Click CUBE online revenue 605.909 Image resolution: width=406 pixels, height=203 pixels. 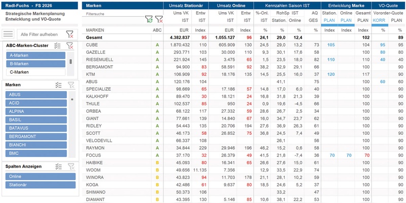[226, 45]
